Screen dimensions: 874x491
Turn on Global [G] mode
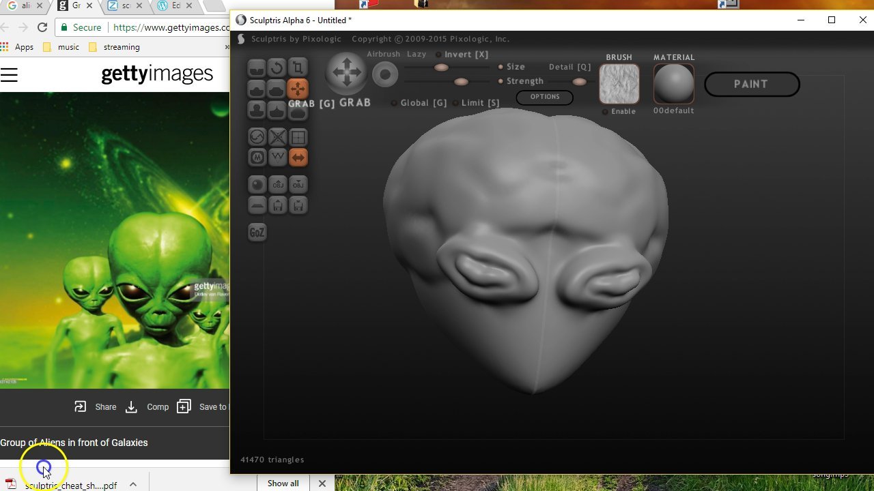(394, 102)
